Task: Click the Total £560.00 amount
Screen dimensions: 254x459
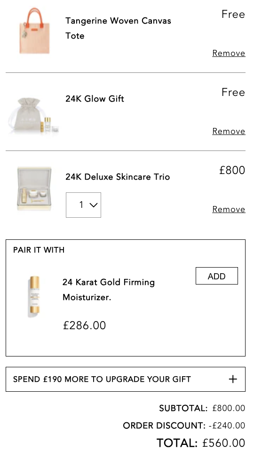Action: pyautogui.click(x=223, y=443)
